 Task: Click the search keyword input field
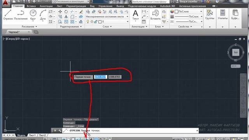pyautogui.click(x=150, y=2)
